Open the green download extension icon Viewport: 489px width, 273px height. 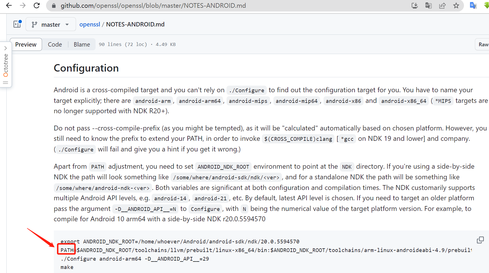[486, 5]
